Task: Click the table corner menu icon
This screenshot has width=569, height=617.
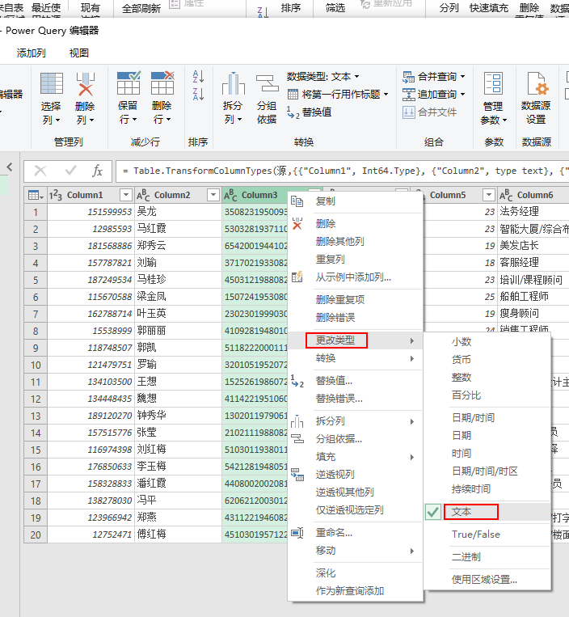Action: point(36,195)
